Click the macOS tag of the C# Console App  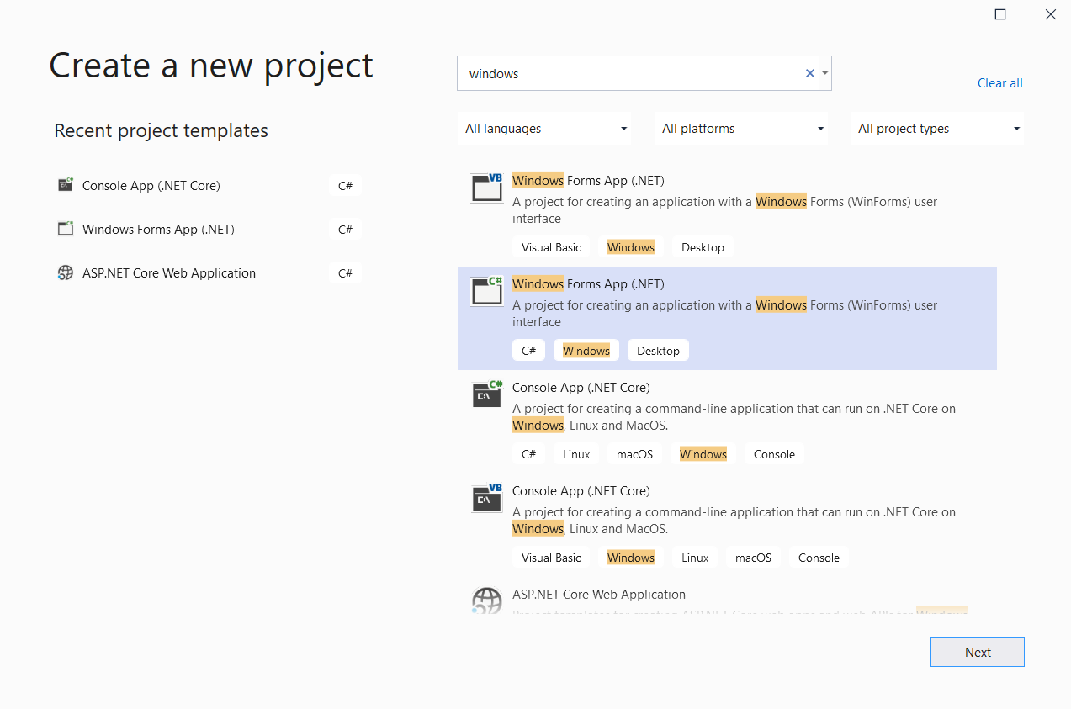[x=634, y=454]
